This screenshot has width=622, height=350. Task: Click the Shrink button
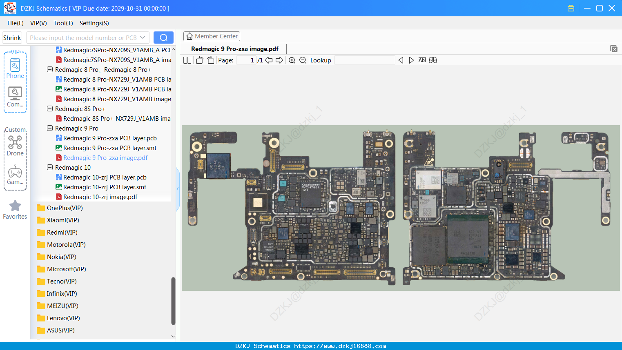coord(12,38)
